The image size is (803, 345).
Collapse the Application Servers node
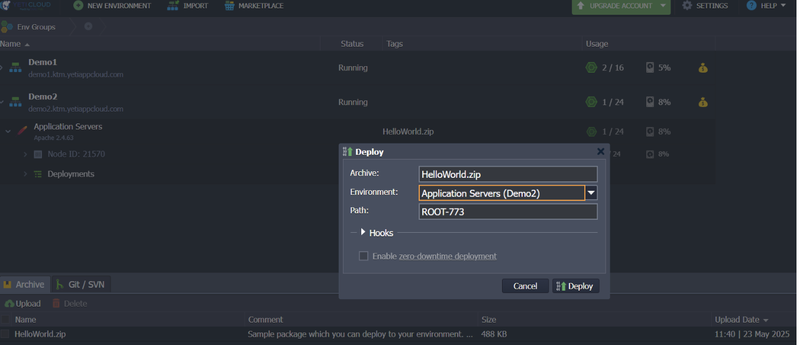[8, 131]
